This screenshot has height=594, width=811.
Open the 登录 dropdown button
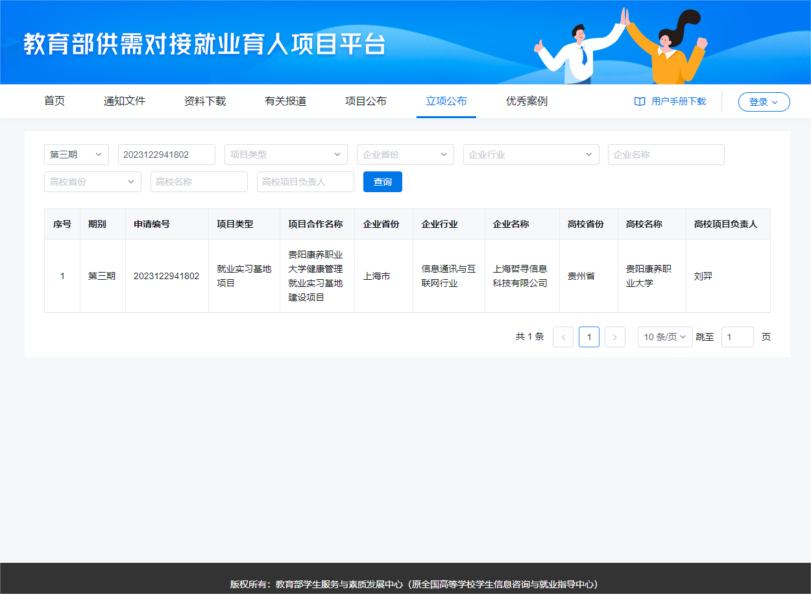click(764, 102)
